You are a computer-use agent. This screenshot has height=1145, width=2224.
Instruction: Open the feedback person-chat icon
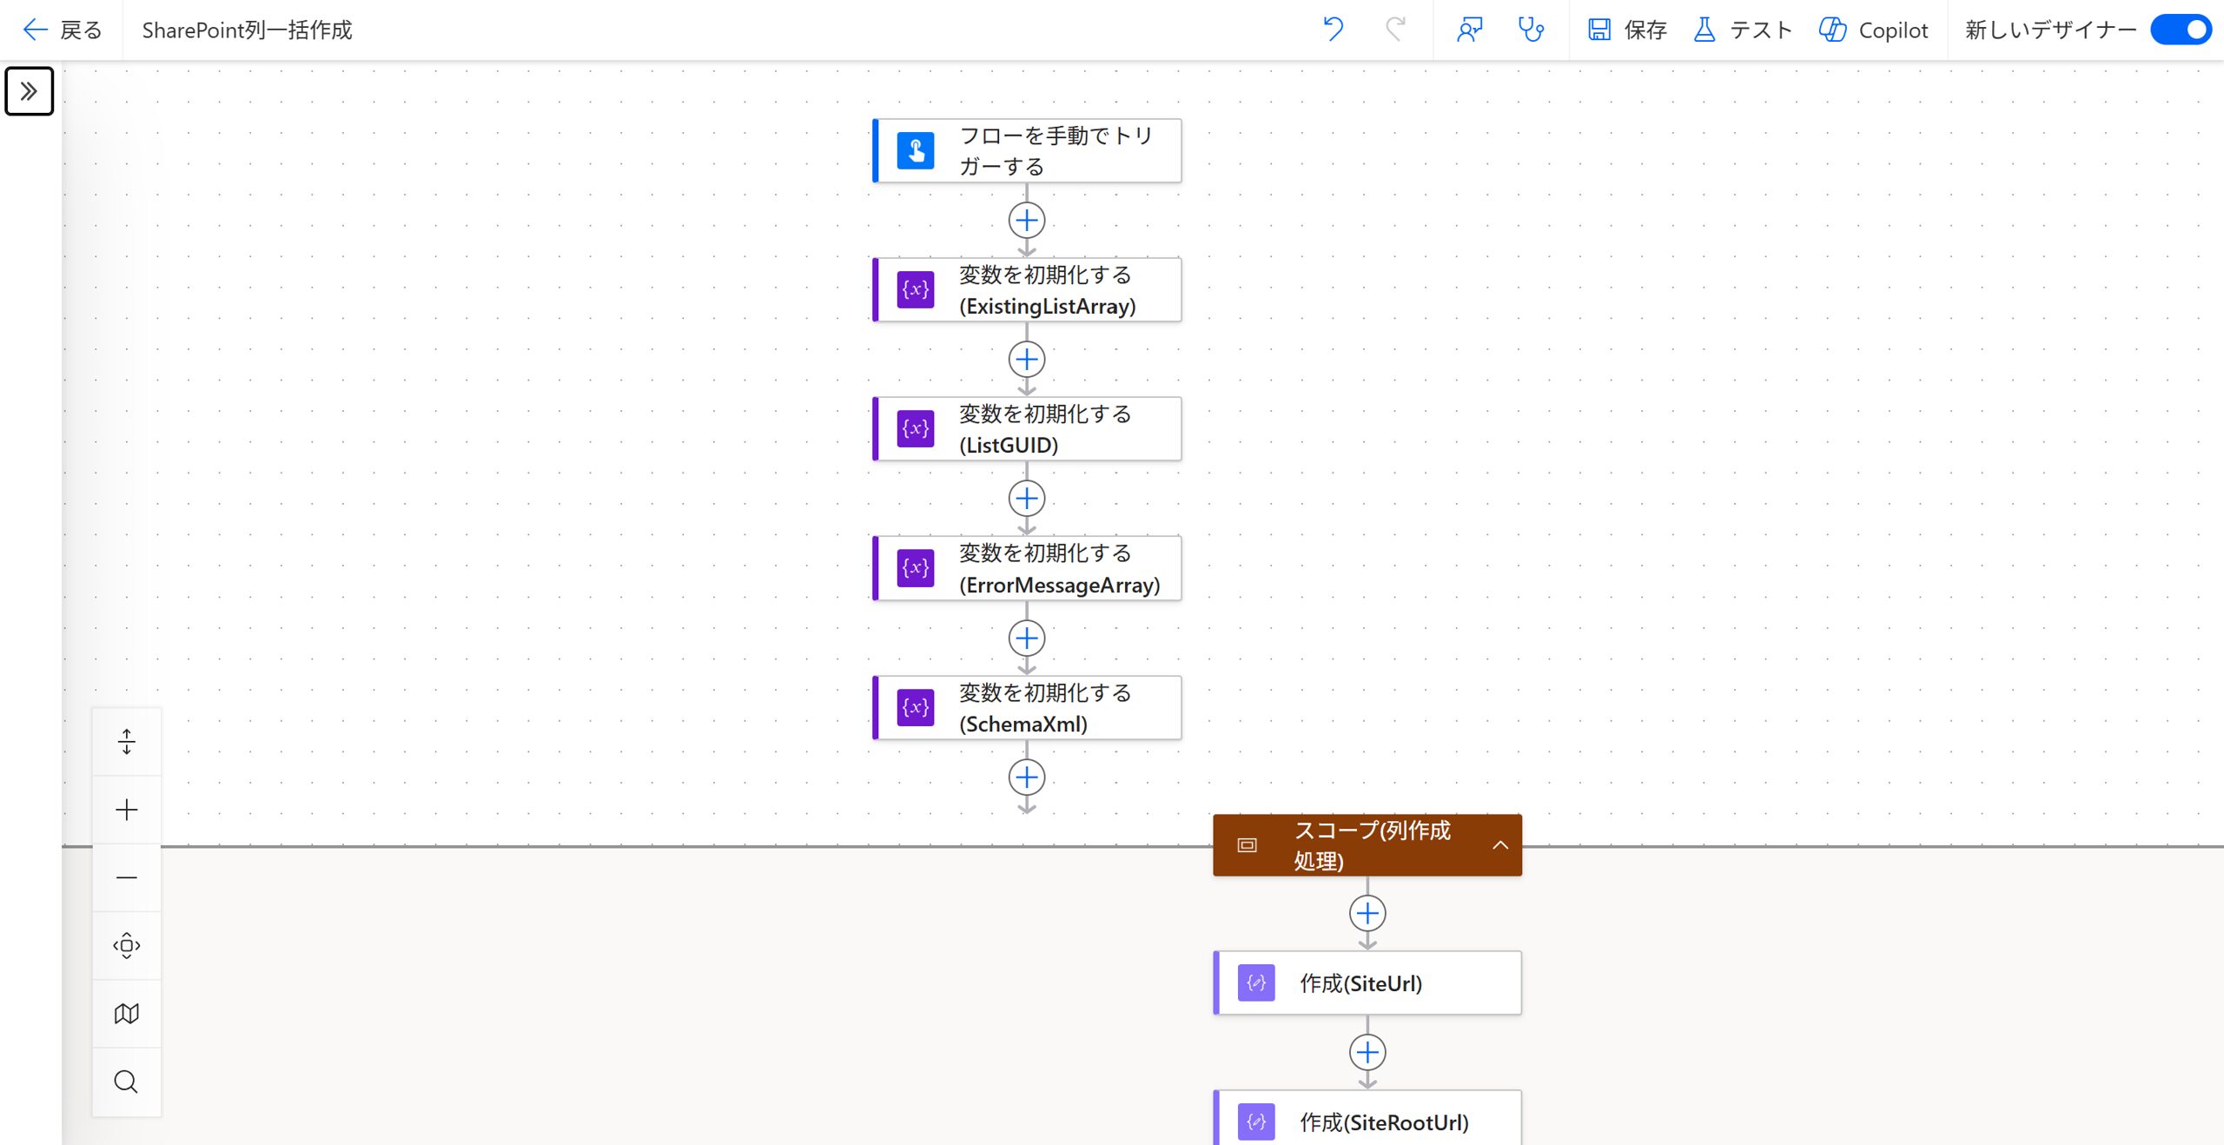pyautogui.click(x=1469, y=30)
